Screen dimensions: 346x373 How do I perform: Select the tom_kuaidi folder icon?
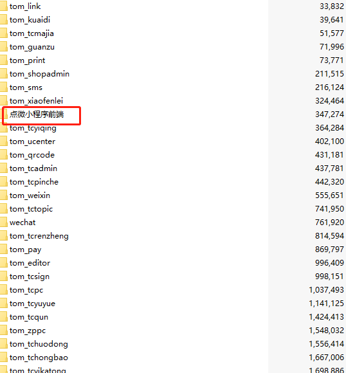click(4, 20)
